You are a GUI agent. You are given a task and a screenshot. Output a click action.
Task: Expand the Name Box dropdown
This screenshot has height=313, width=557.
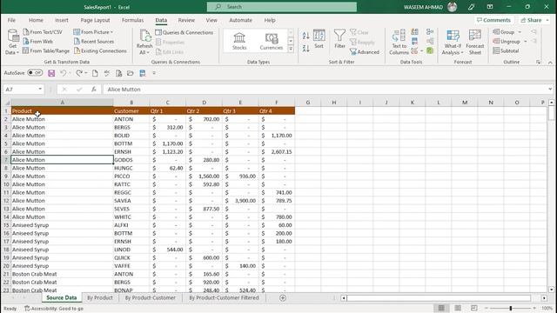40,89
